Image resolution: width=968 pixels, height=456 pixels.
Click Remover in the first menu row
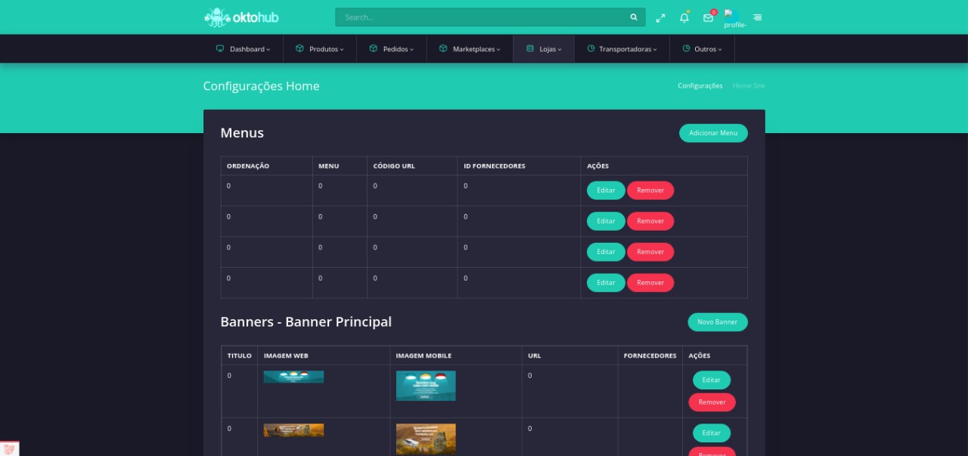(x=650, y=191)
